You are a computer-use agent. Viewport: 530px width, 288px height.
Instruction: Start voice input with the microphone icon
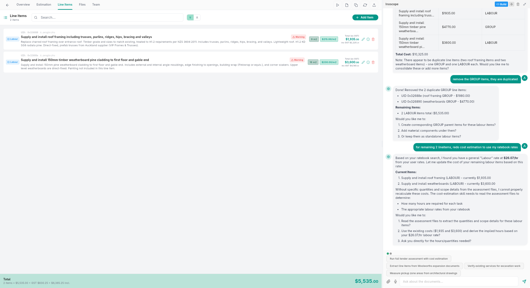tap(395, 281)
